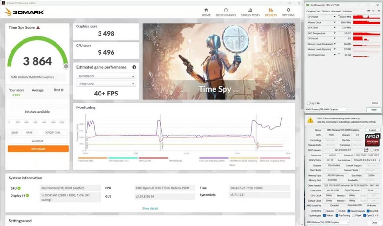Screen dimensions: 383x226
Task: Toggle the DirectML checkbox
Action: pos(368,211)
